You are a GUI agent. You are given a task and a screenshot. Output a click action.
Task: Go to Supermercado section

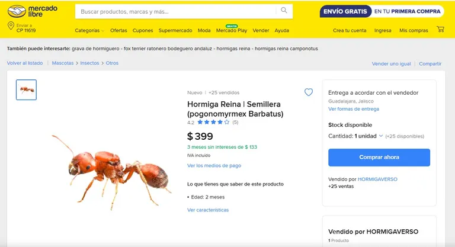coord(175,30)
